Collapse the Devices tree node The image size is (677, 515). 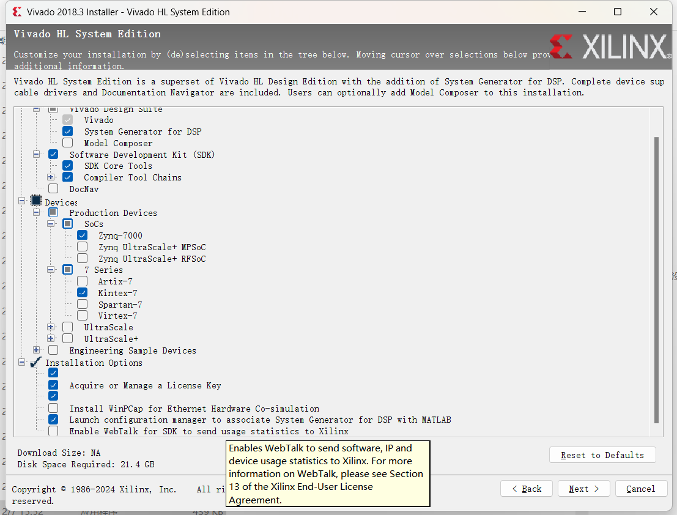(x=21, y=201)
